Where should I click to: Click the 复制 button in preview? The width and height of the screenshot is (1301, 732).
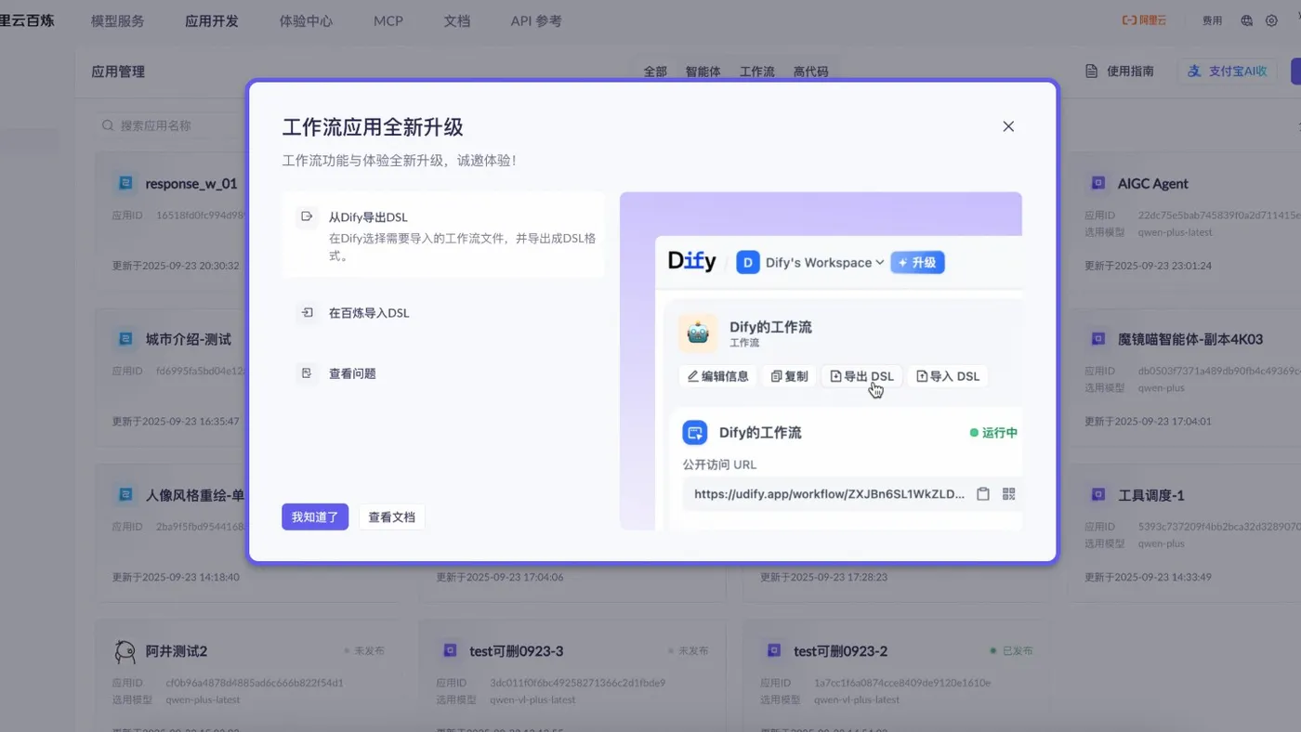pyautogui.click(x=789, y=376)
